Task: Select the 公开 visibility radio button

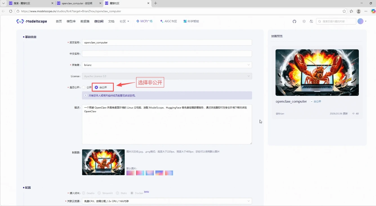Action: pyautogui.click(x=84, y=87)
